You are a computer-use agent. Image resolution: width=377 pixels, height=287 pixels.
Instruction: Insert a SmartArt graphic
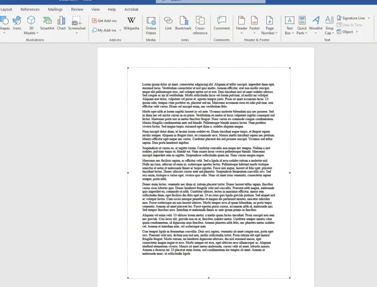click(47, 23)
